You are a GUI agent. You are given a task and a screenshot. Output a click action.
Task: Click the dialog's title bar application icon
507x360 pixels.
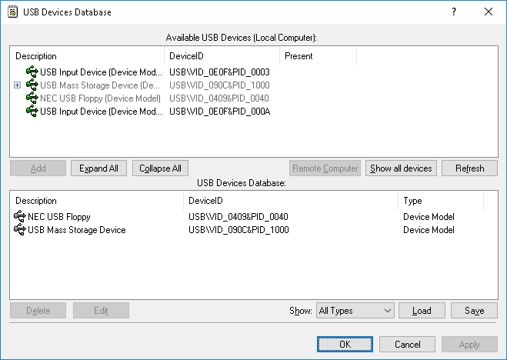point(13,12)
